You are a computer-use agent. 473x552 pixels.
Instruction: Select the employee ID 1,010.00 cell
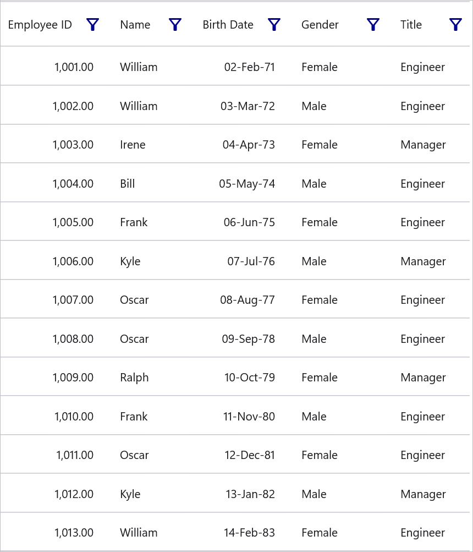pyautogui.click(x=74, y=417)
